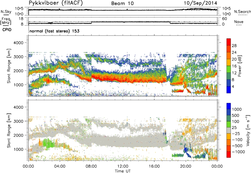Click the text normal (fast stereo) 153

(x=54, y=31)
